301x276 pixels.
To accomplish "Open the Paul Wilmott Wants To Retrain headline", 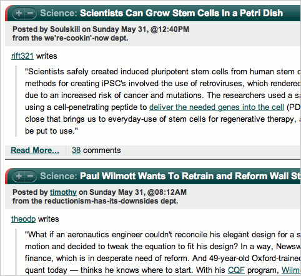I will pyautogui.click(x=190, y=176).
